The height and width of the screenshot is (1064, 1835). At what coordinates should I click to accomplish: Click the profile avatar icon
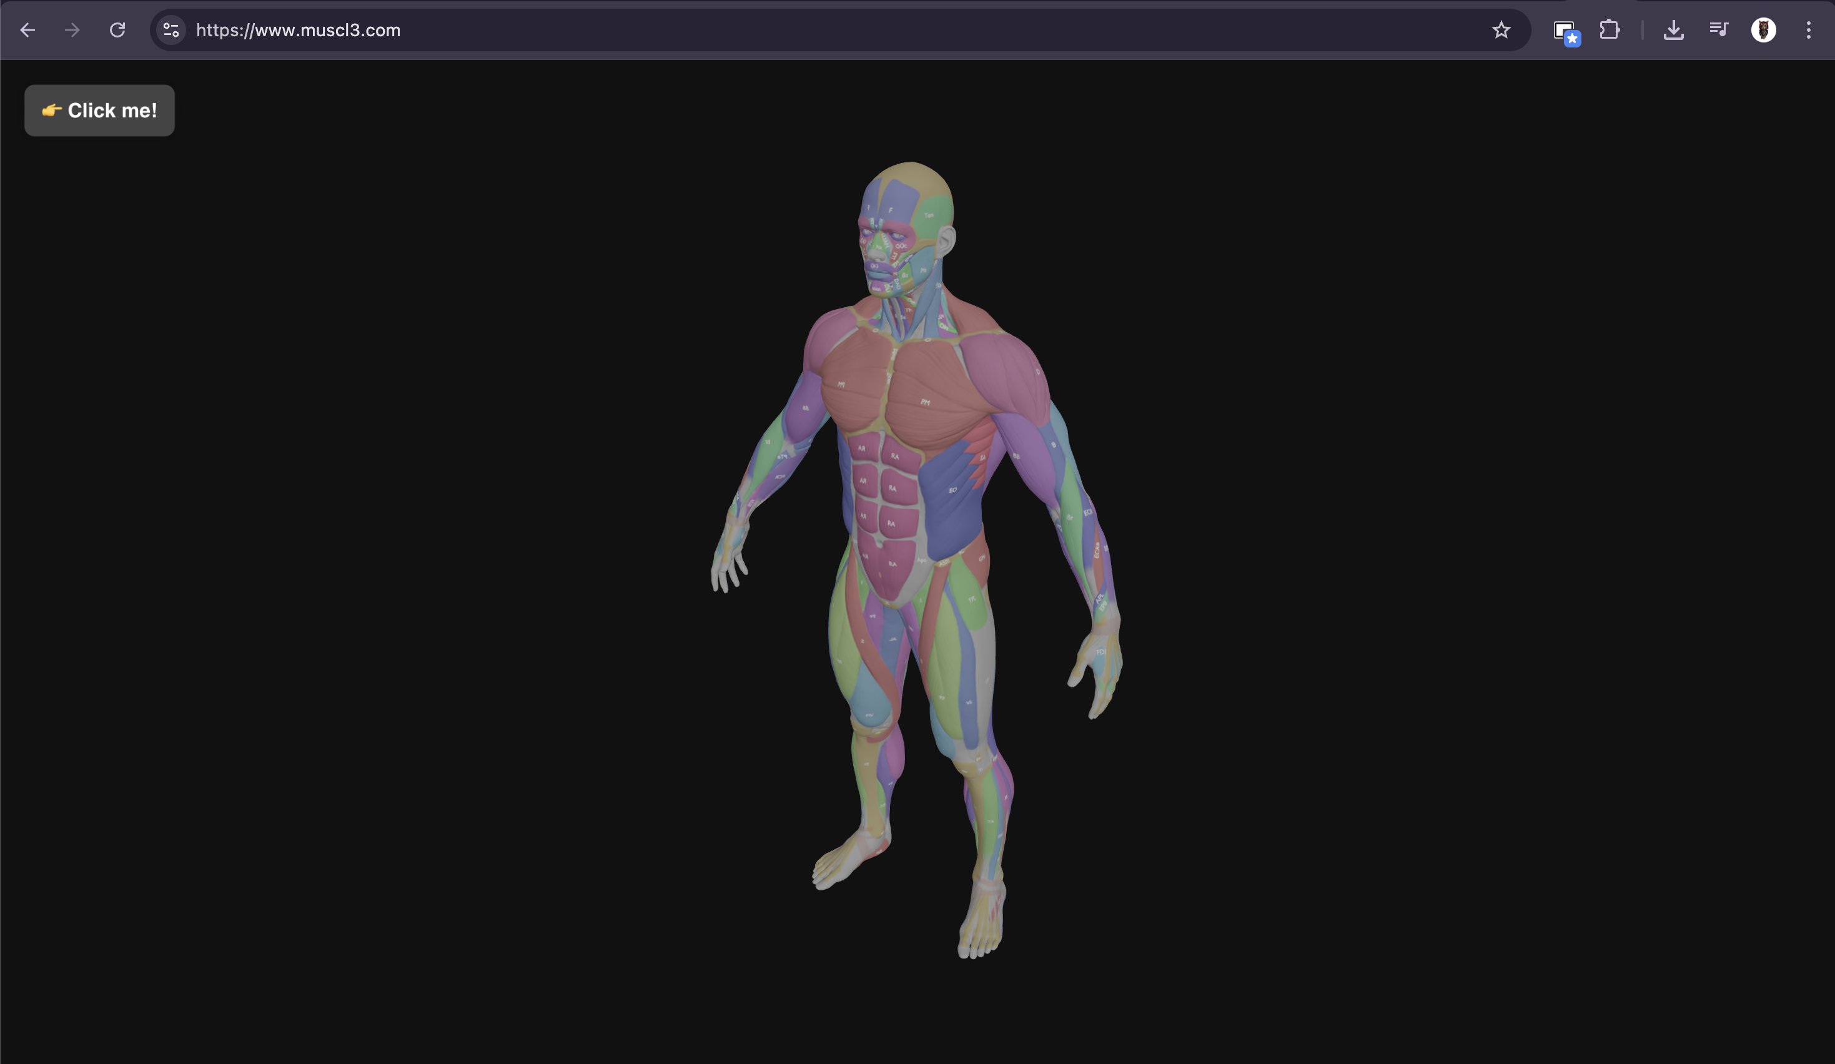pos(1764,30)
